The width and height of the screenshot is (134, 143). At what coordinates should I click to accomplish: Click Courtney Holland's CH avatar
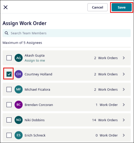(x=19, y=74)
